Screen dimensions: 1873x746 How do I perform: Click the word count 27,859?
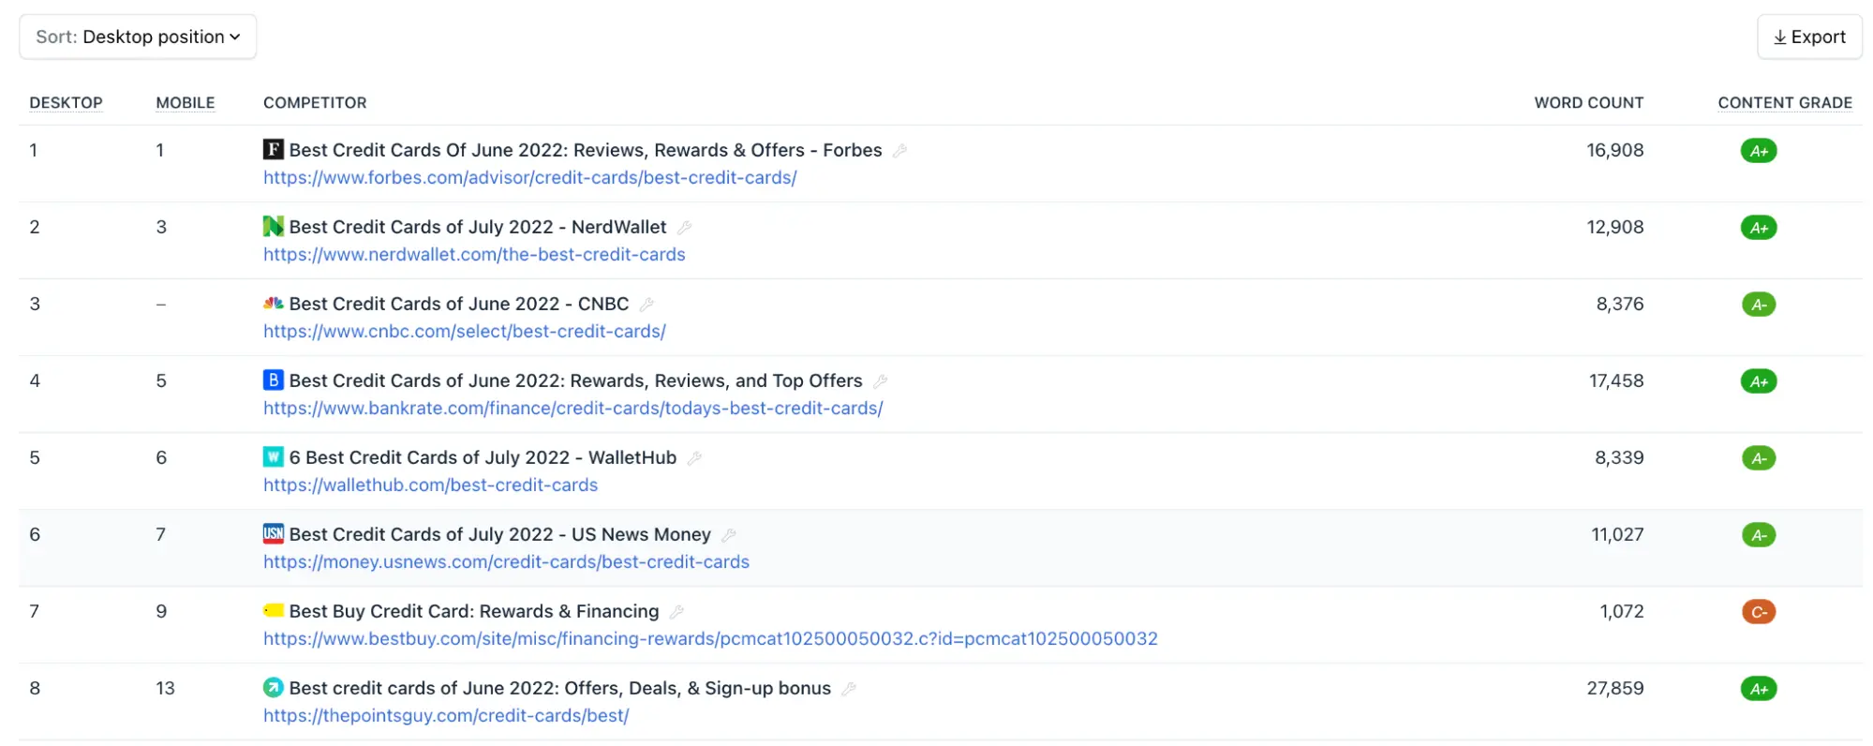coord(1614,688)
